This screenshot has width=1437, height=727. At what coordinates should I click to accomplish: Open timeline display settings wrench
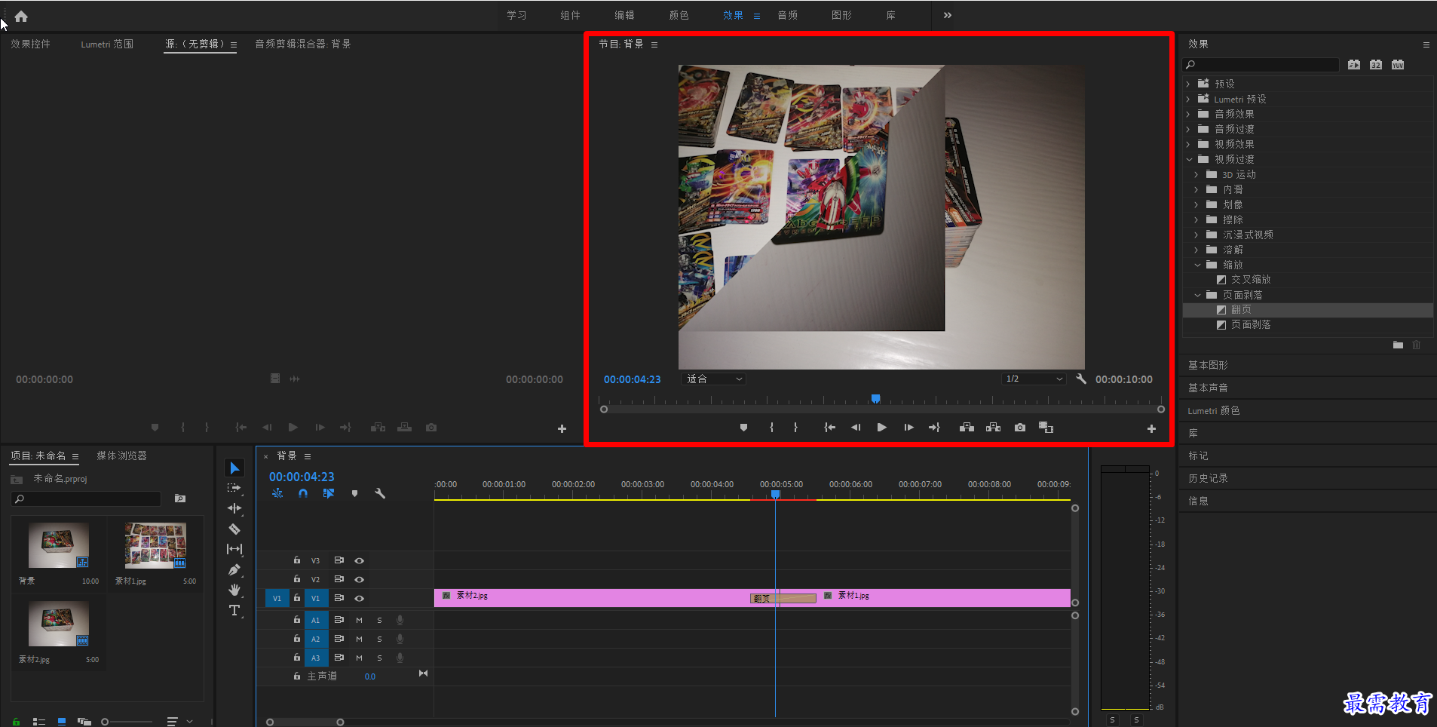point(380,493)
